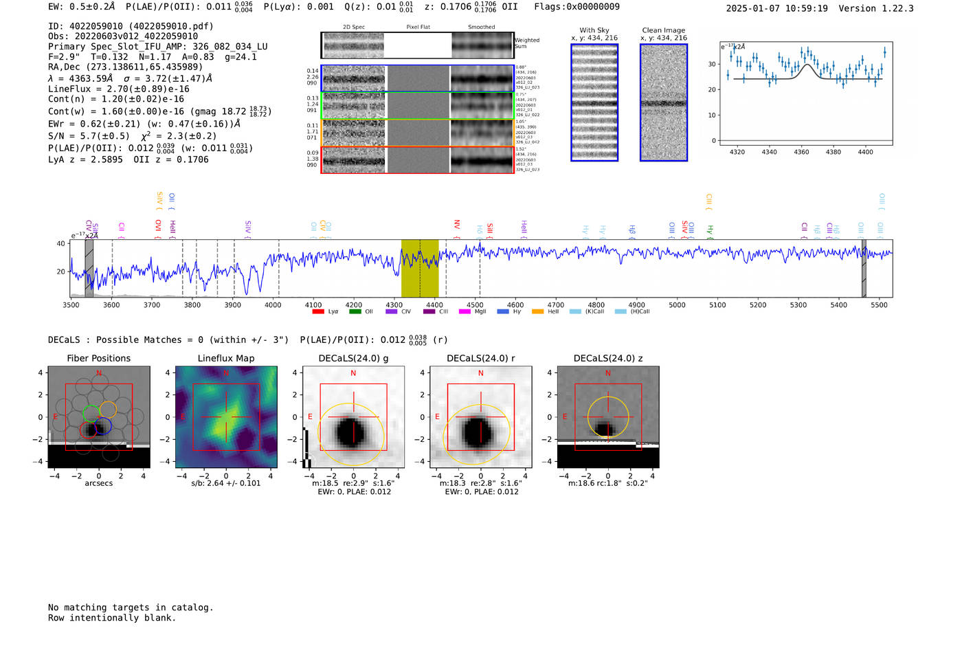962x655 pixels.
Task: Click the Clean Image fiber cutout
Action: (664, 102)
